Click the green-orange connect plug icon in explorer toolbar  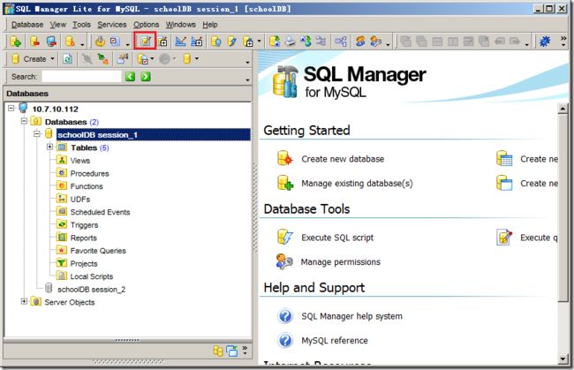[x=102, y=59]
